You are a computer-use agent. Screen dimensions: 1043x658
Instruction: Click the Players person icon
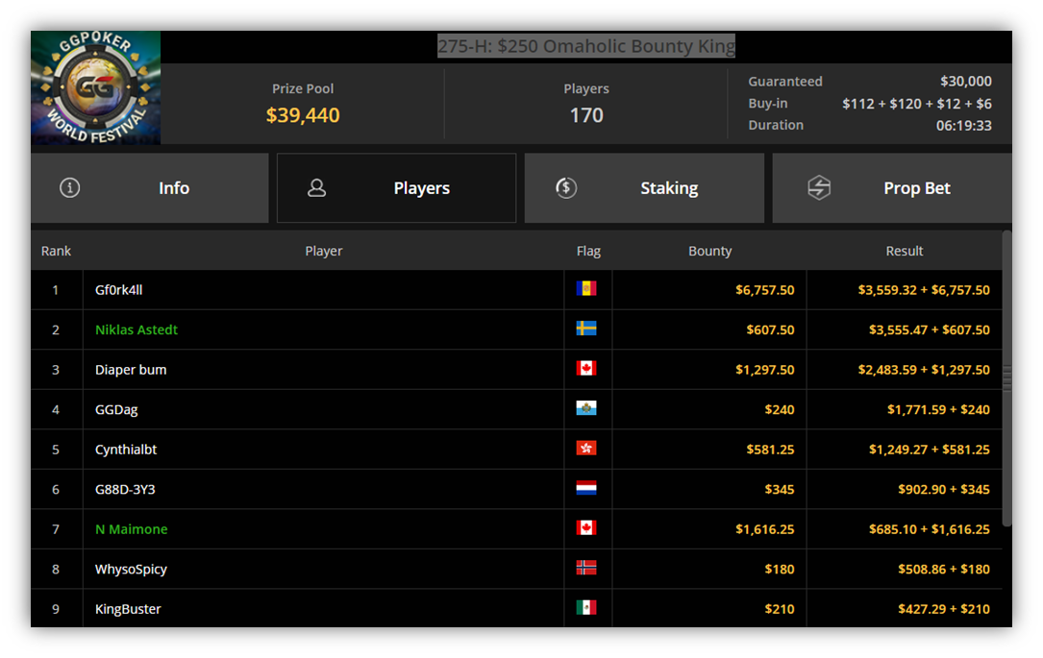[316, 188]
